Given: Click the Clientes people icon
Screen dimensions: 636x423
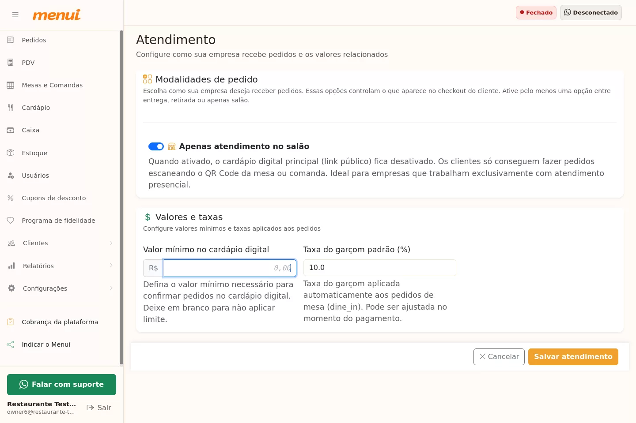Looking at the screenshot, I should coord(11,243).
